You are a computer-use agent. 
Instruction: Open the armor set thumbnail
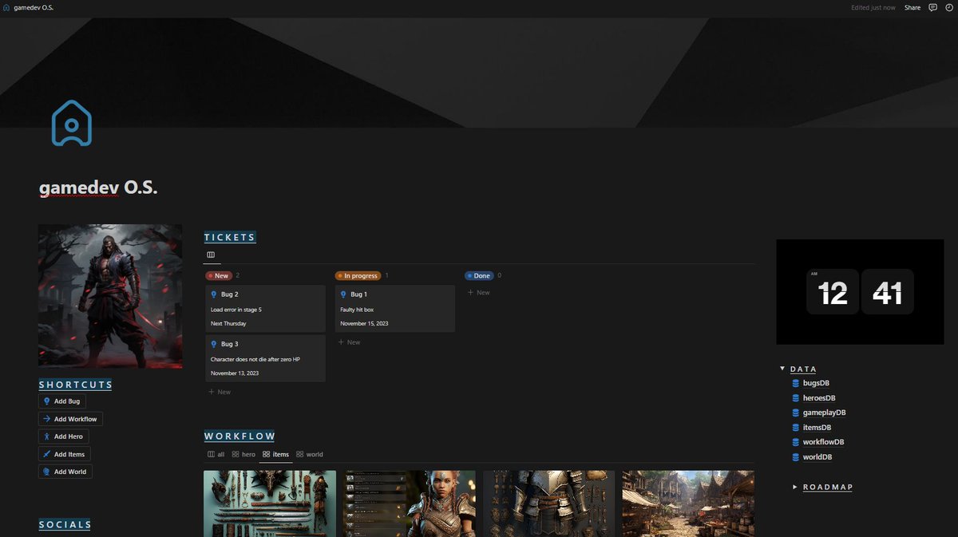coord(549,503)
